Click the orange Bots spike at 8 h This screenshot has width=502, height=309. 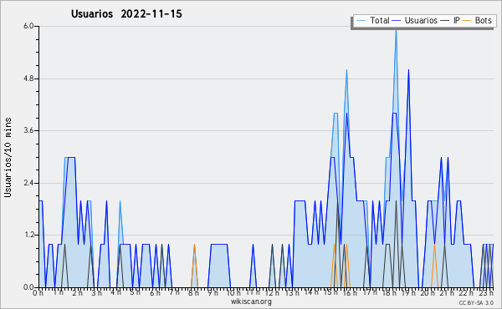[194, 266]
